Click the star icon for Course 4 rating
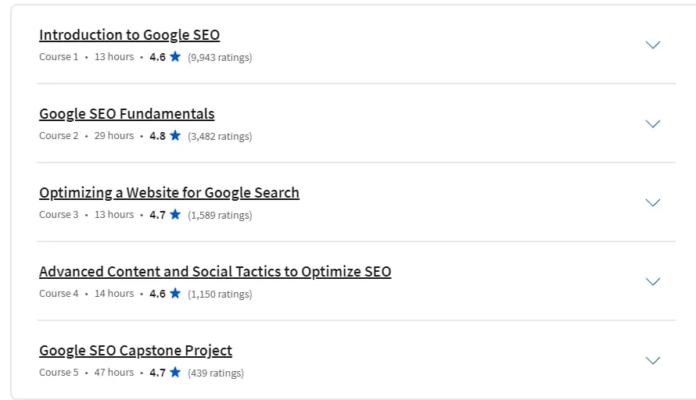The width and height of the screenshot is (696, 400). tap(175, 293)
